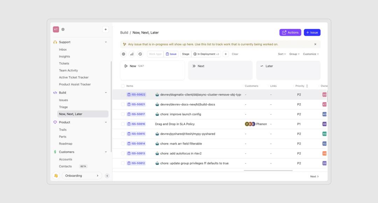Open Inbox in sidebar

(63, 49)
